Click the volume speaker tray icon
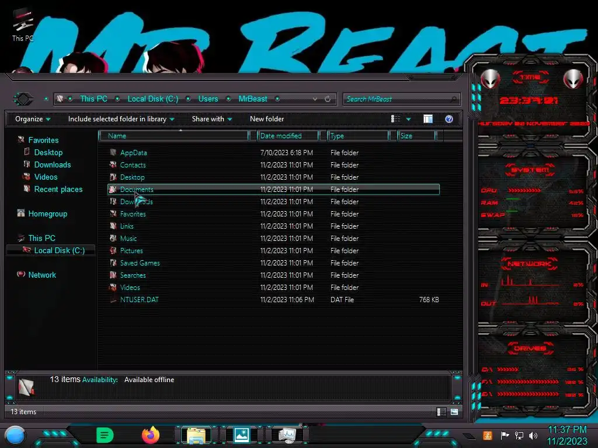598x448 pixels. 533,435
